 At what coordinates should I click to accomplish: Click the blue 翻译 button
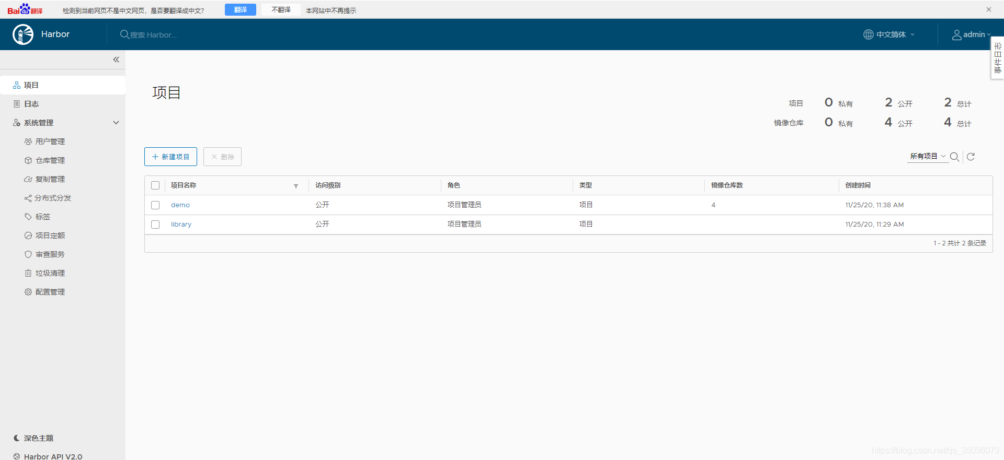241,10
